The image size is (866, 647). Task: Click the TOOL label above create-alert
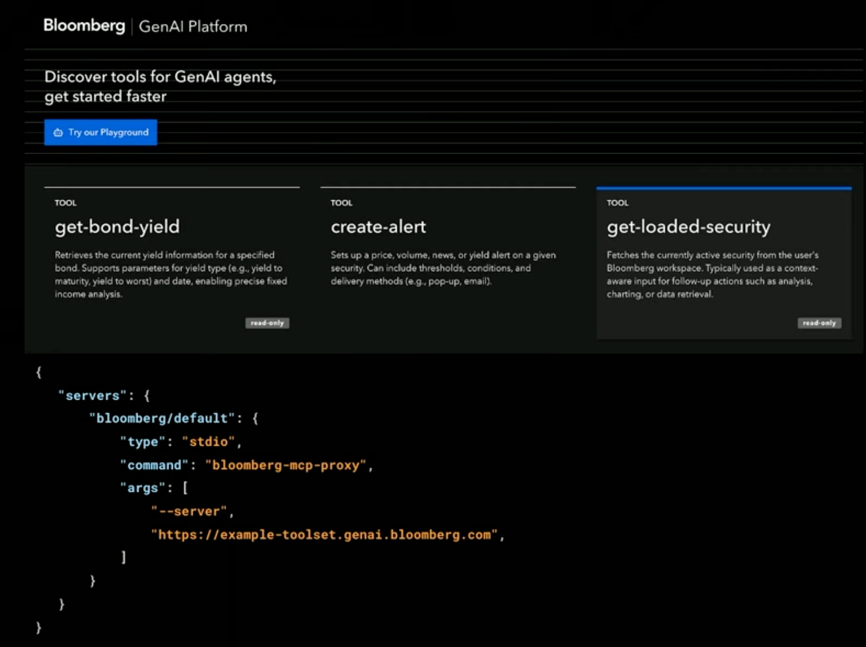tap(341, 203)
